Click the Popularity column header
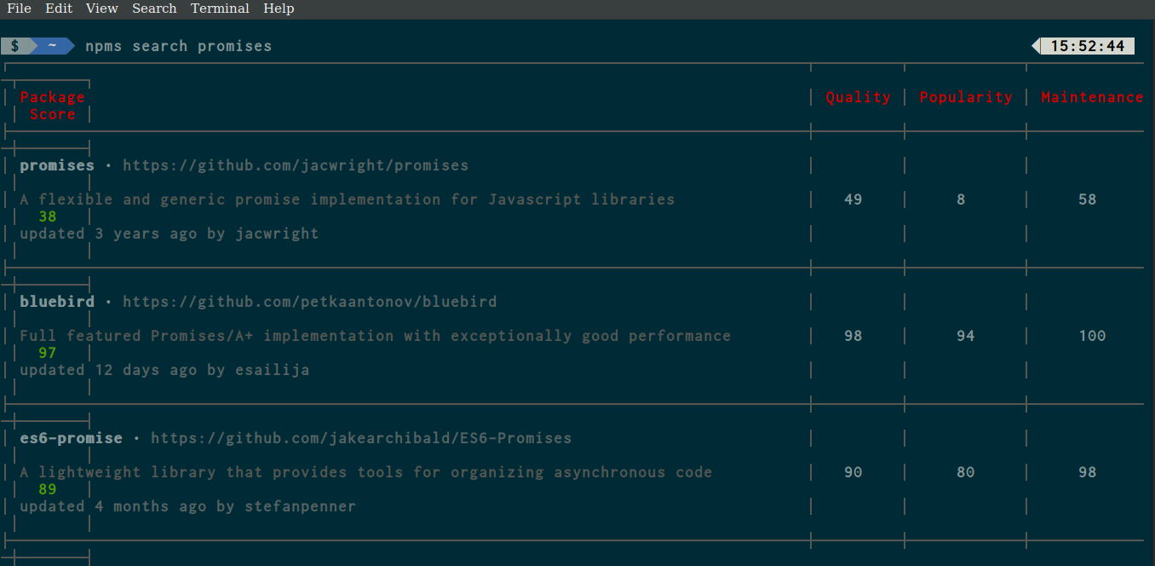 click(x=966, y=97)
